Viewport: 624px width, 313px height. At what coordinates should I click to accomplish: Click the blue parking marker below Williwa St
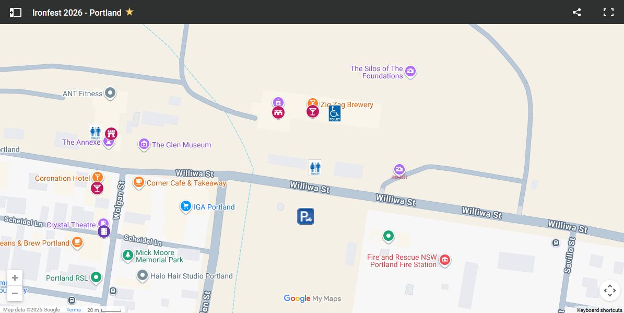305,216
